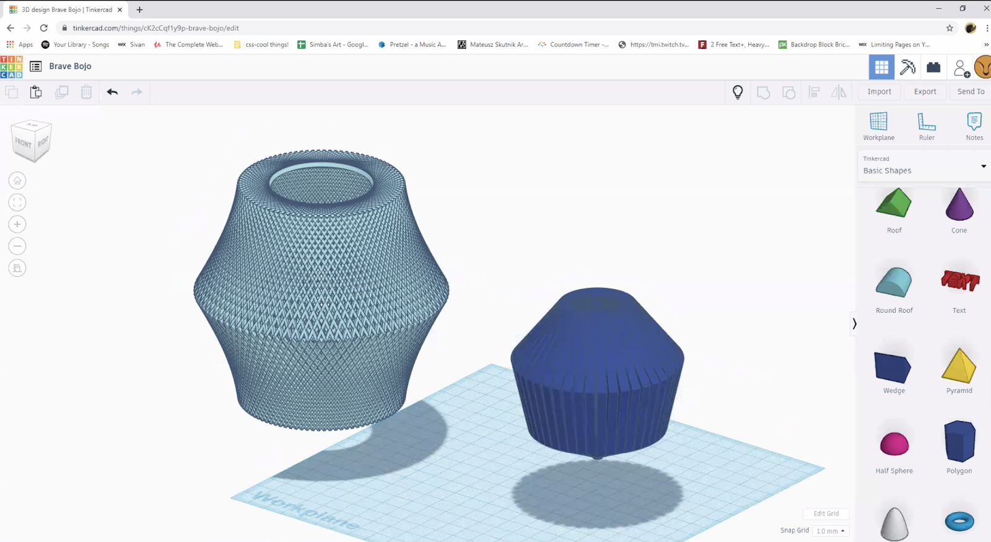991x542 pixels.
Task: Open the Backdrop Block Bric... bookmark
Action: click(x=814, y=45)
